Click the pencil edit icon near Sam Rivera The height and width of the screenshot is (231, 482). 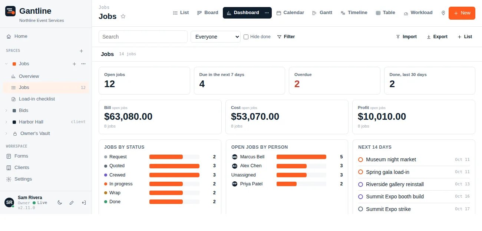(72, 202)
